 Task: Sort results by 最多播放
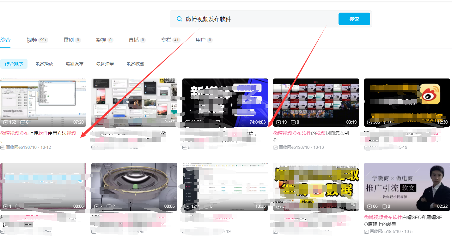(x=44, y=64)
